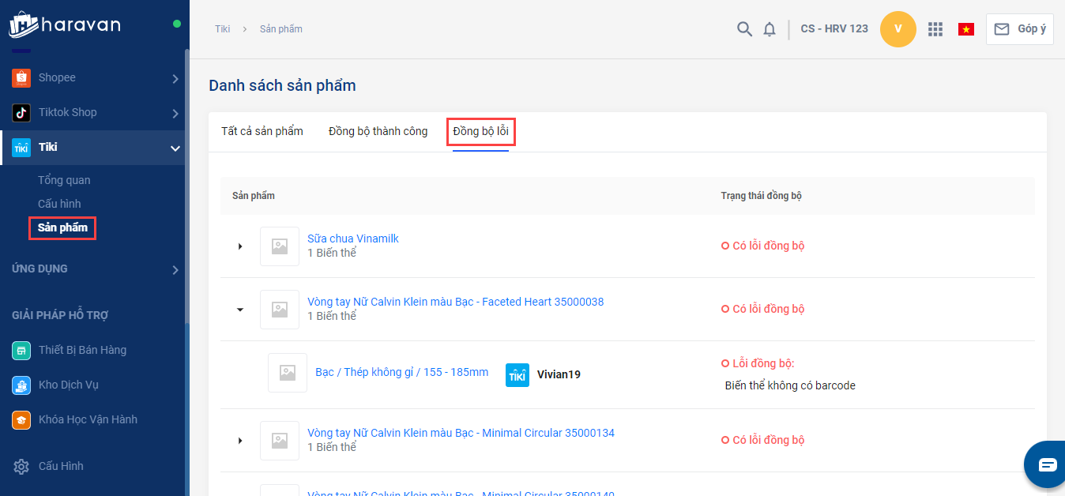This screenshot has height=496, width=1065.
Task: Expand the Shopee menu chevron
Action: click(x=175, y=78)
